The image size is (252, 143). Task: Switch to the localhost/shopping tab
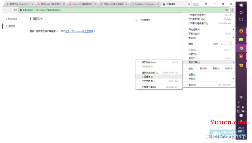click(x=145, y=4)
